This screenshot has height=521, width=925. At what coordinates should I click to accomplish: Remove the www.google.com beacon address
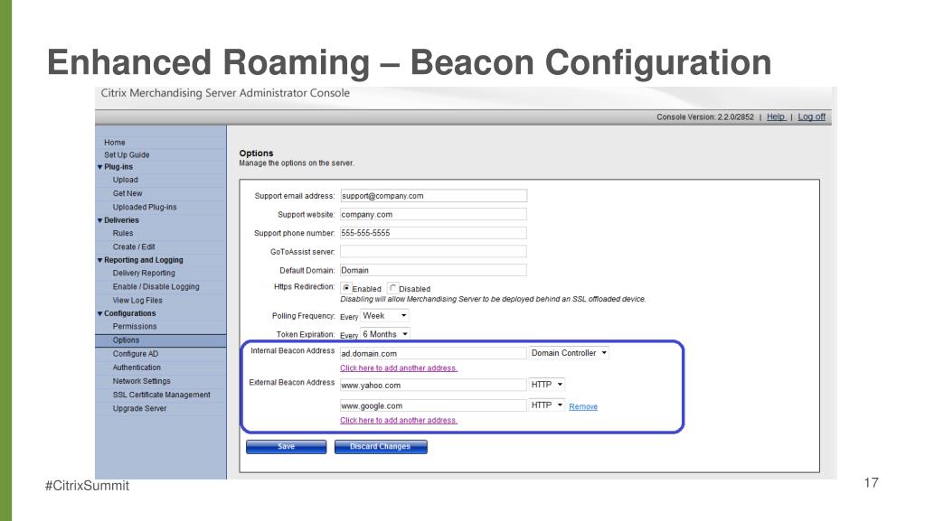coord(583,406)
